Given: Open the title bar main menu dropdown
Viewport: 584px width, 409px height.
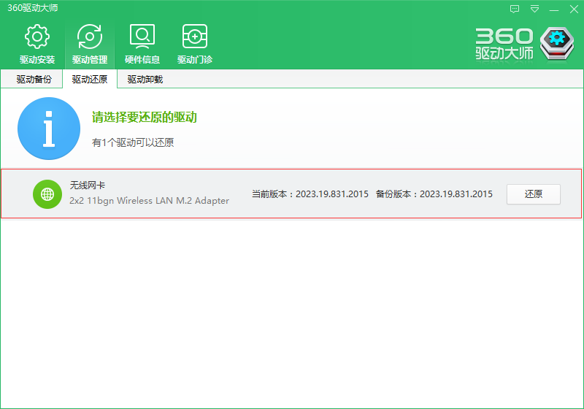Looking at the screenshot, I should point(534,9).
